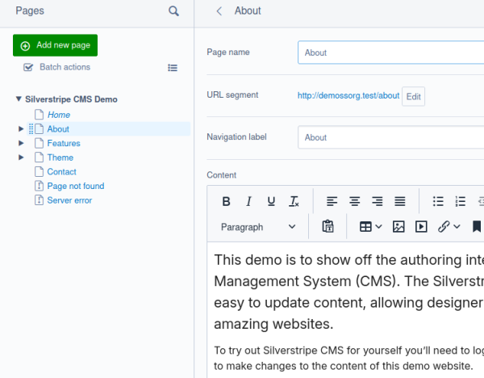Click the Server error page icon

[x=39, y=199]
